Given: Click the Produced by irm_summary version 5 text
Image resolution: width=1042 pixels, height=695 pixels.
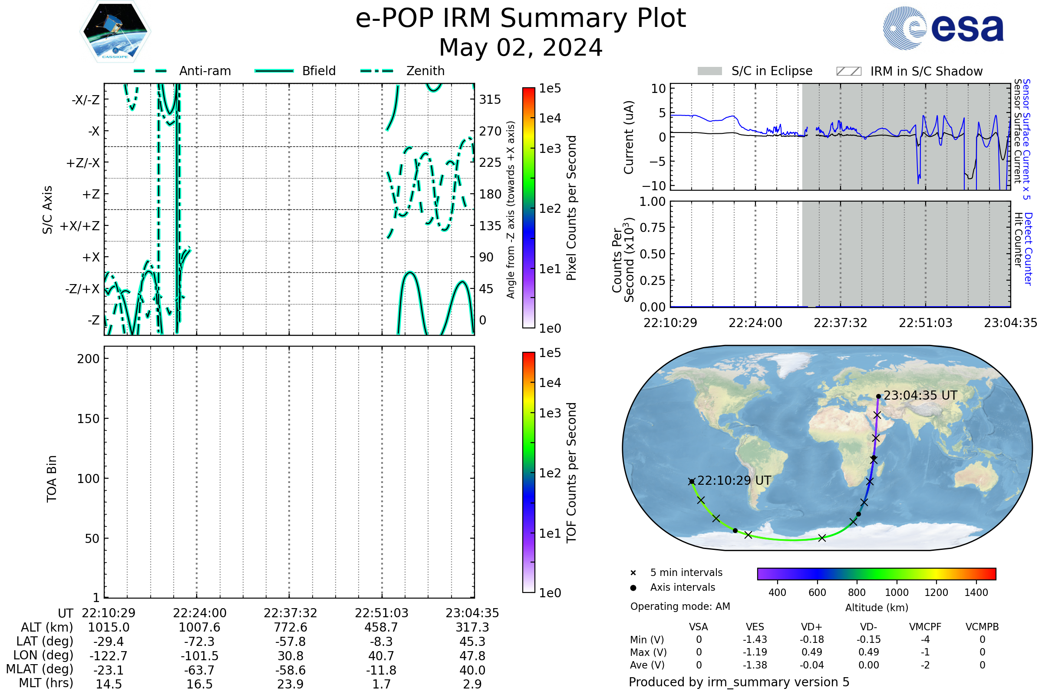Looking at the screenshot, I should click(739, 682).
